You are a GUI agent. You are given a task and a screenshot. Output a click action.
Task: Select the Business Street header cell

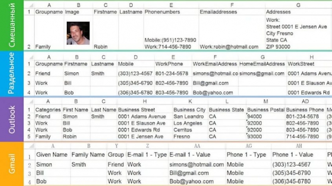(x=145, y=110)
